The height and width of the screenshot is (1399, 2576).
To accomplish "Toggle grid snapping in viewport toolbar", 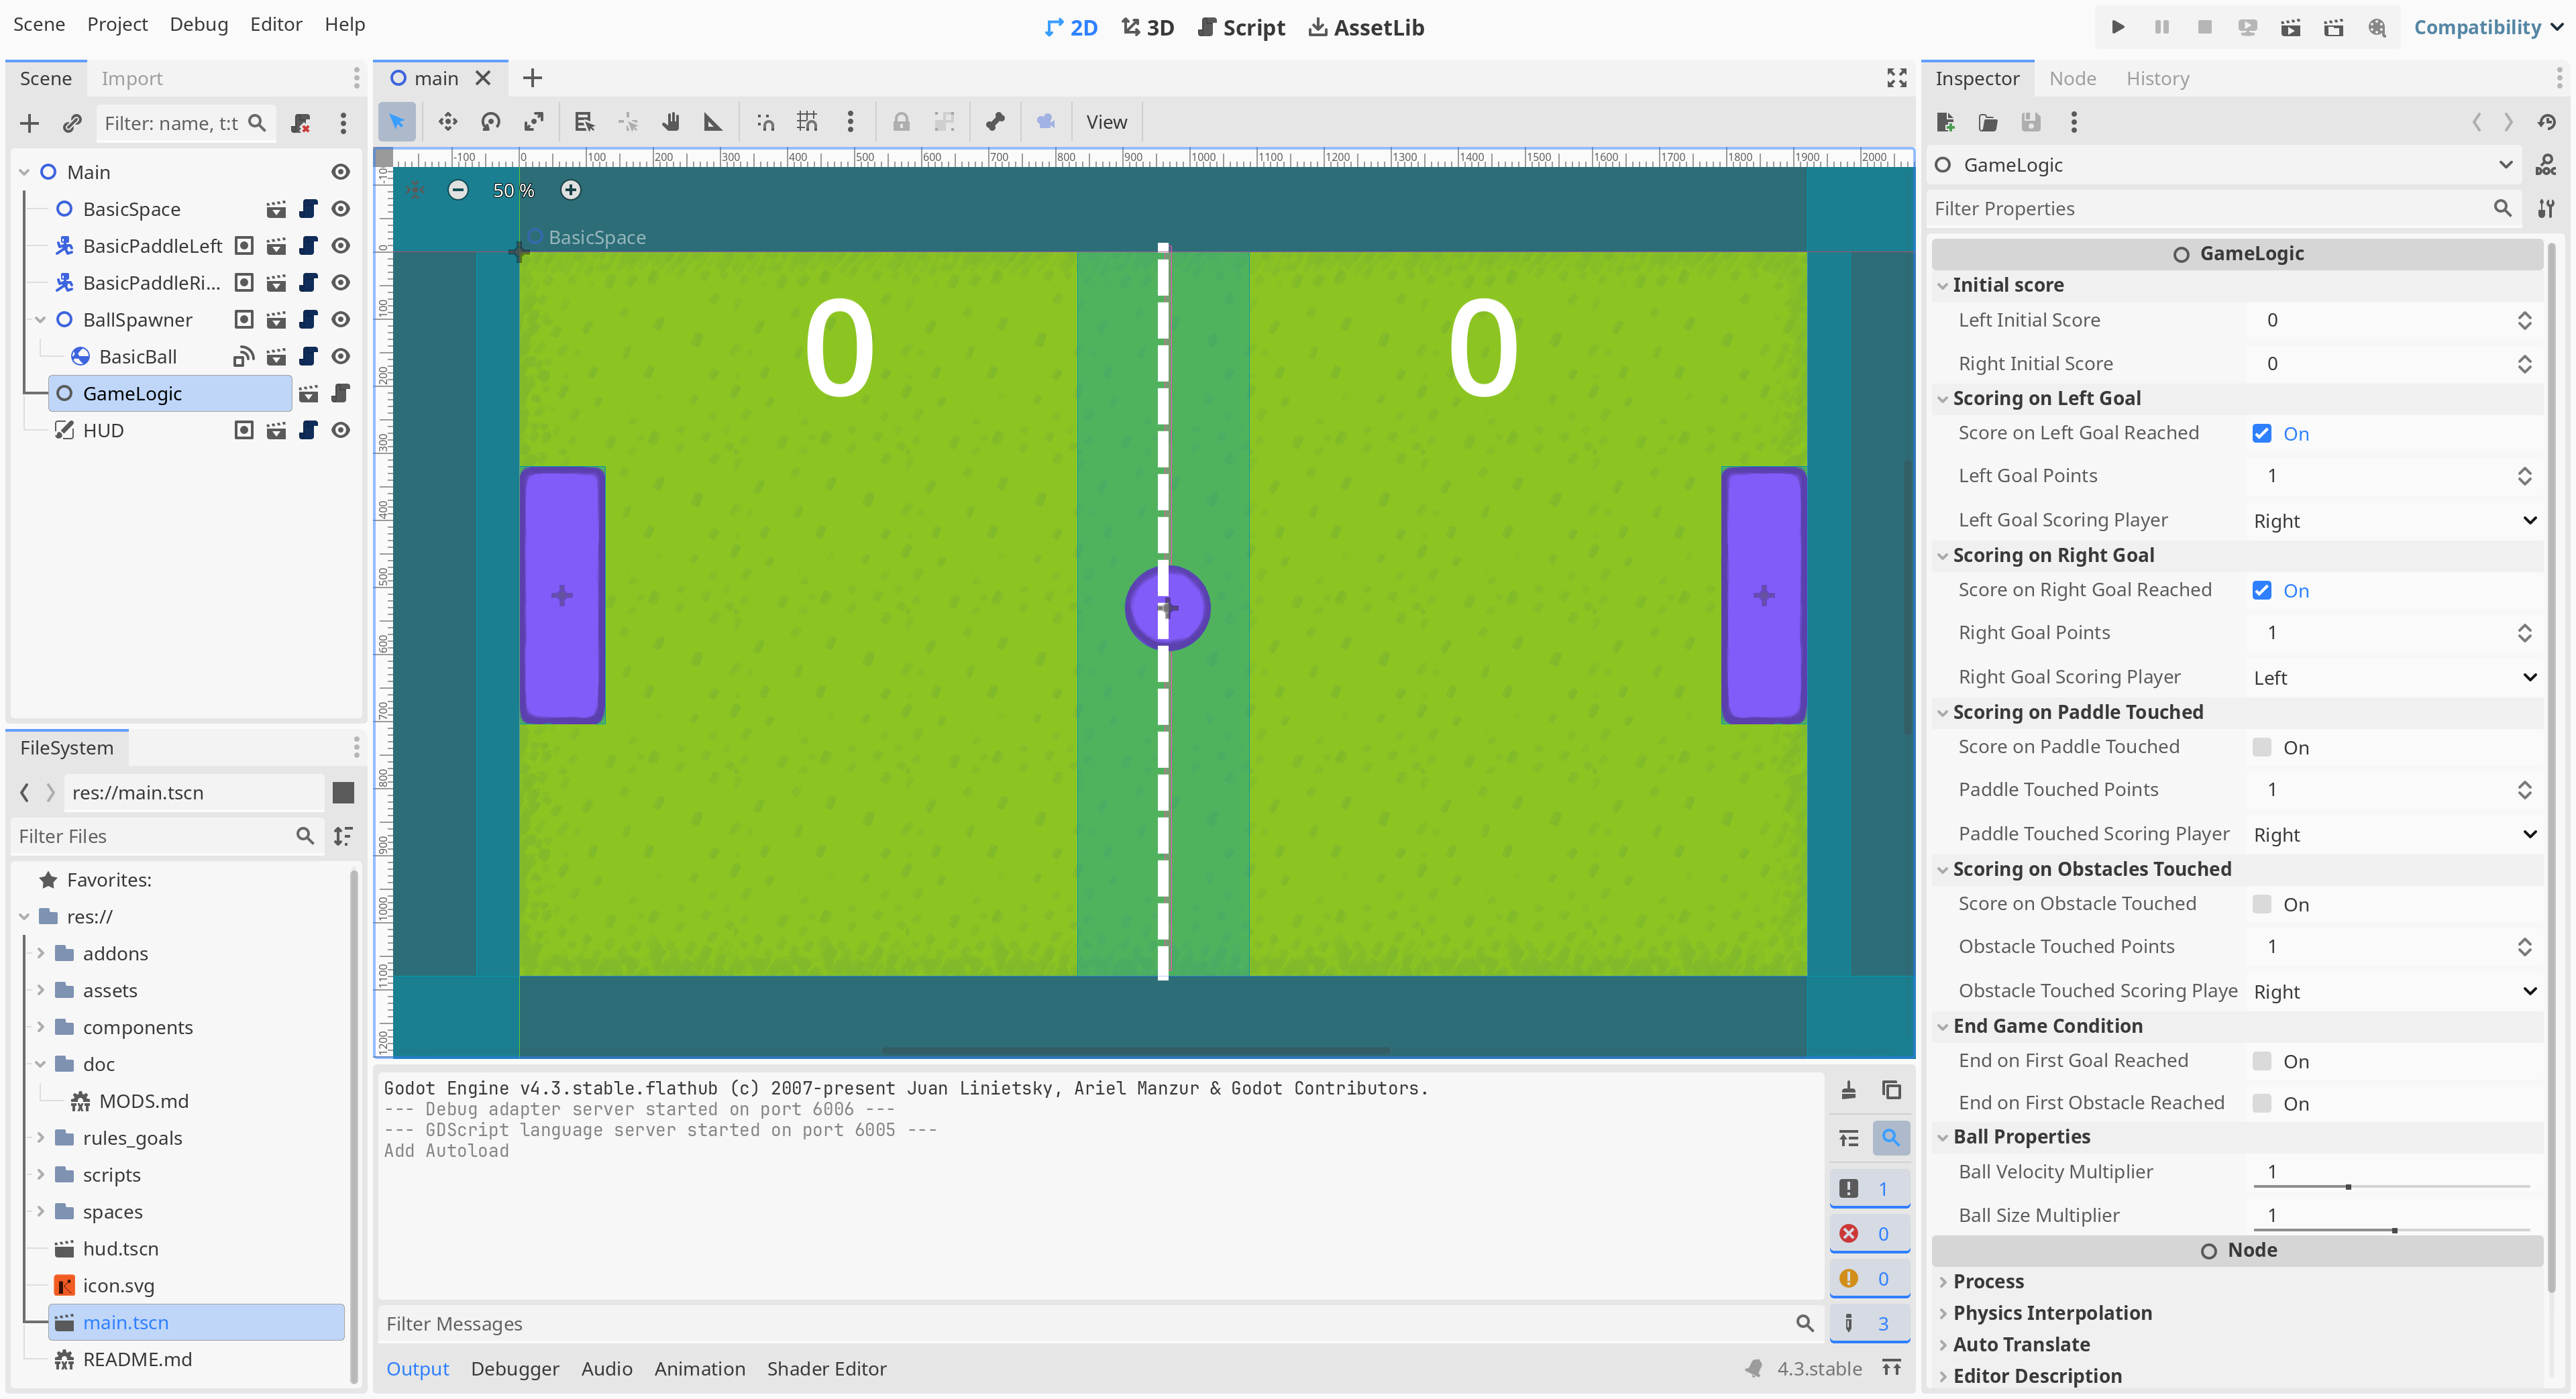I will [807, 122].
